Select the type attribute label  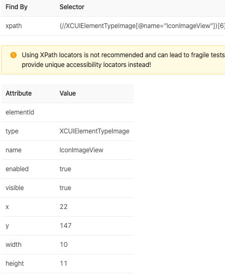pos(12,131)
